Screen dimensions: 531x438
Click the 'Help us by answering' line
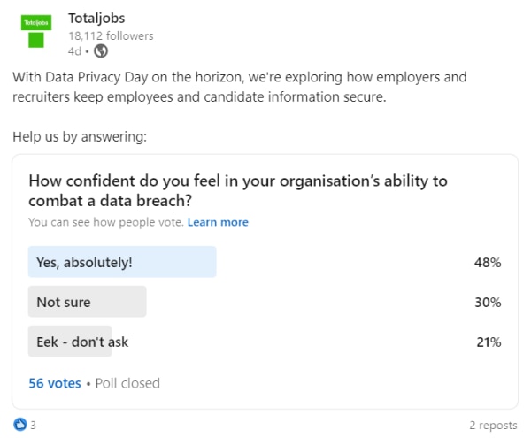tap(80, 137)
